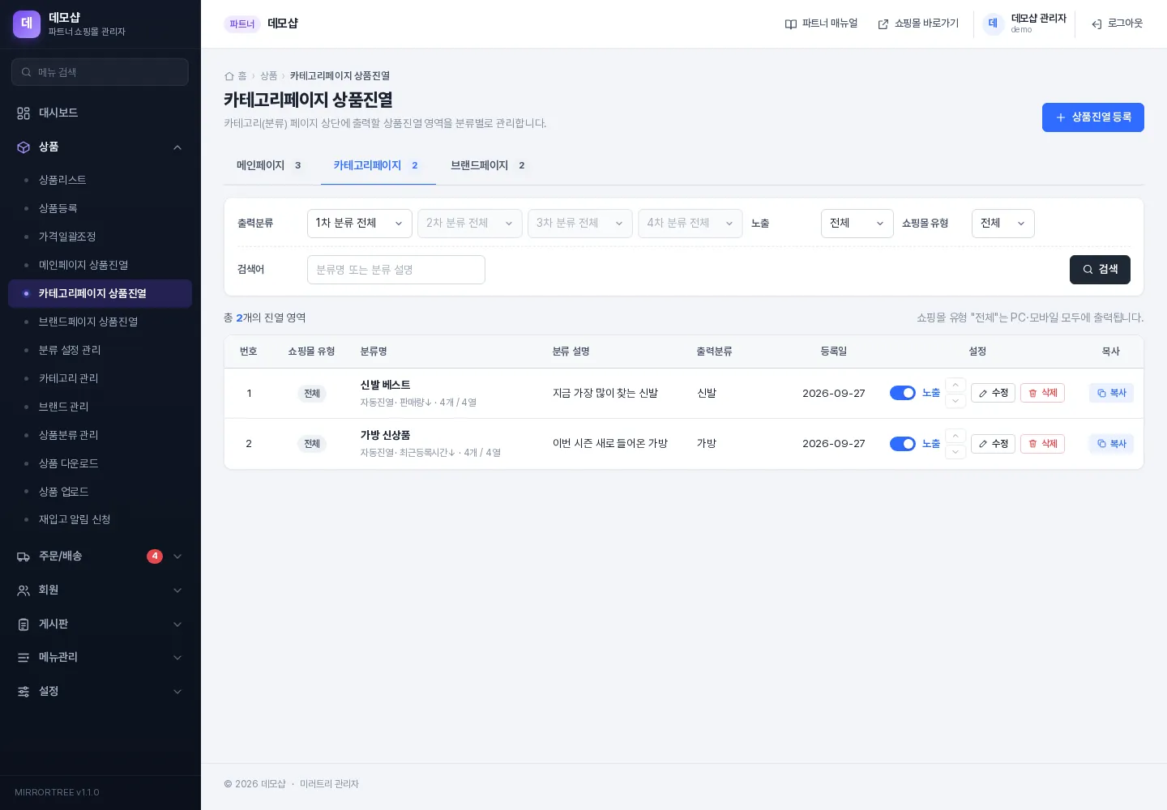The height and width of the screenshot is (810, 1167).
Task: Open 브랜드페이지 상품진열 in sidebar
Action: point(100,322)
